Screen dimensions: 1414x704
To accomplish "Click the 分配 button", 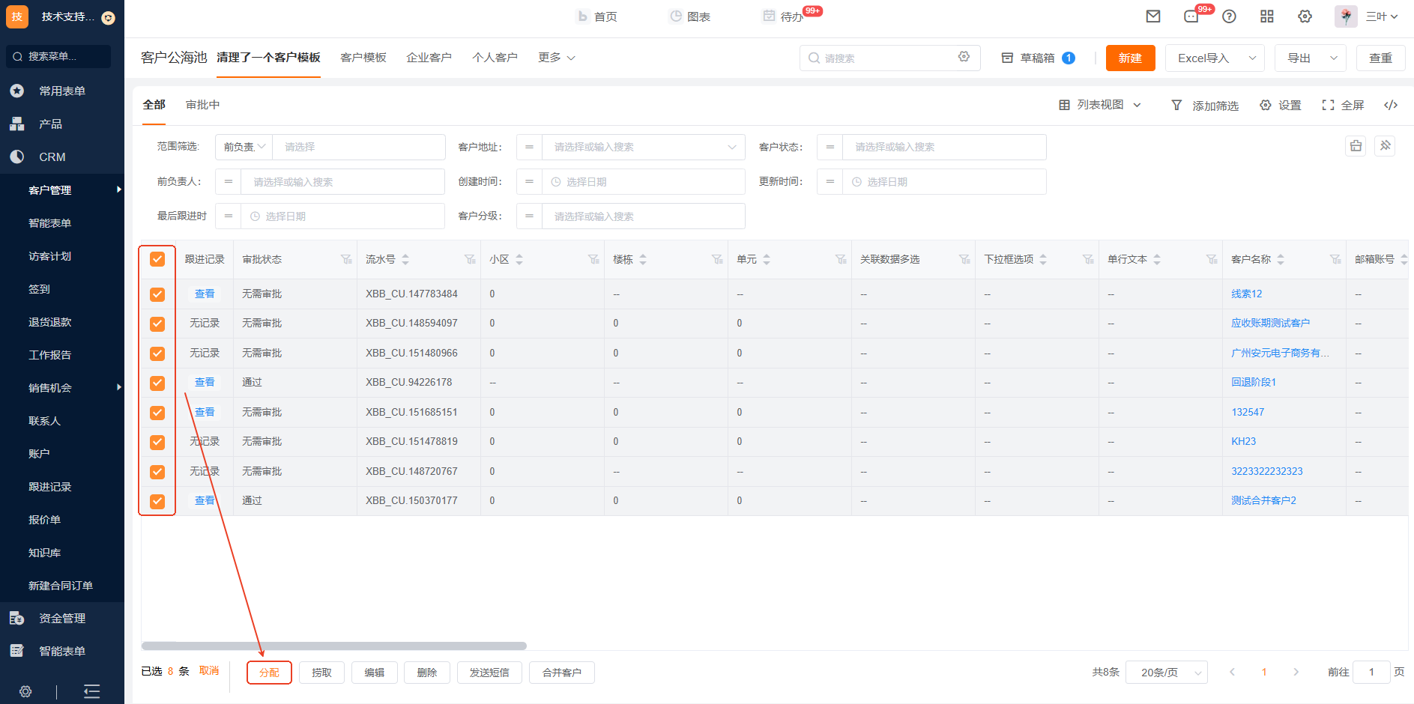I will point(269,673).
